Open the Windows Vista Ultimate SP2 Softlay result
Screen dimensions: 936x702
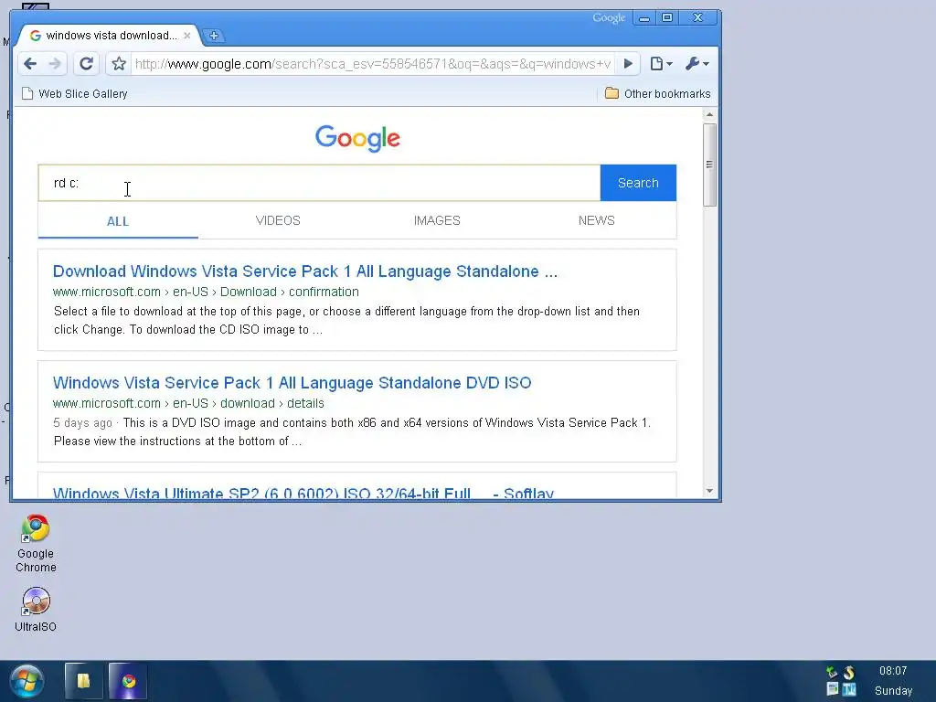coord(303,493)
